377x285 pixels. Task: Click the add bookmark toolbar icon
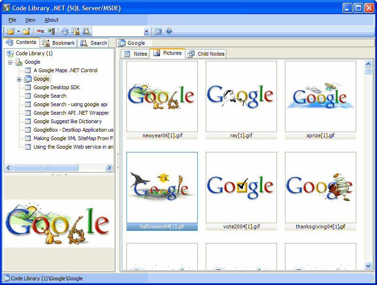point(75,31)
